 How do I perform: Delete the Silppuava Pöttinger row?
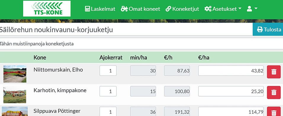[274, 112]
